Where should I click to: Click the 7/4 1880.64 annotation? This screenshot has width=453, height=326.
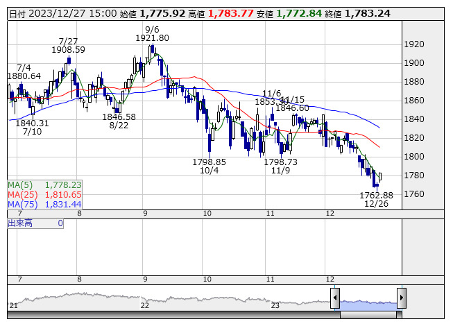[24, 72]
